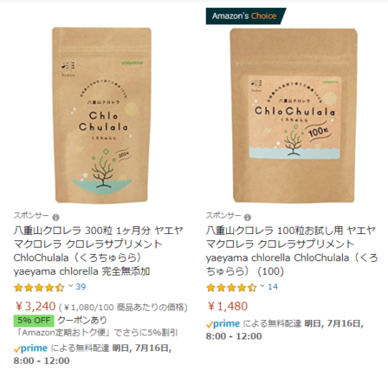Click the スポンサー label above the 300粒 title
The image size is (388, 371).
pyautogui.click(x=31, y=216)
